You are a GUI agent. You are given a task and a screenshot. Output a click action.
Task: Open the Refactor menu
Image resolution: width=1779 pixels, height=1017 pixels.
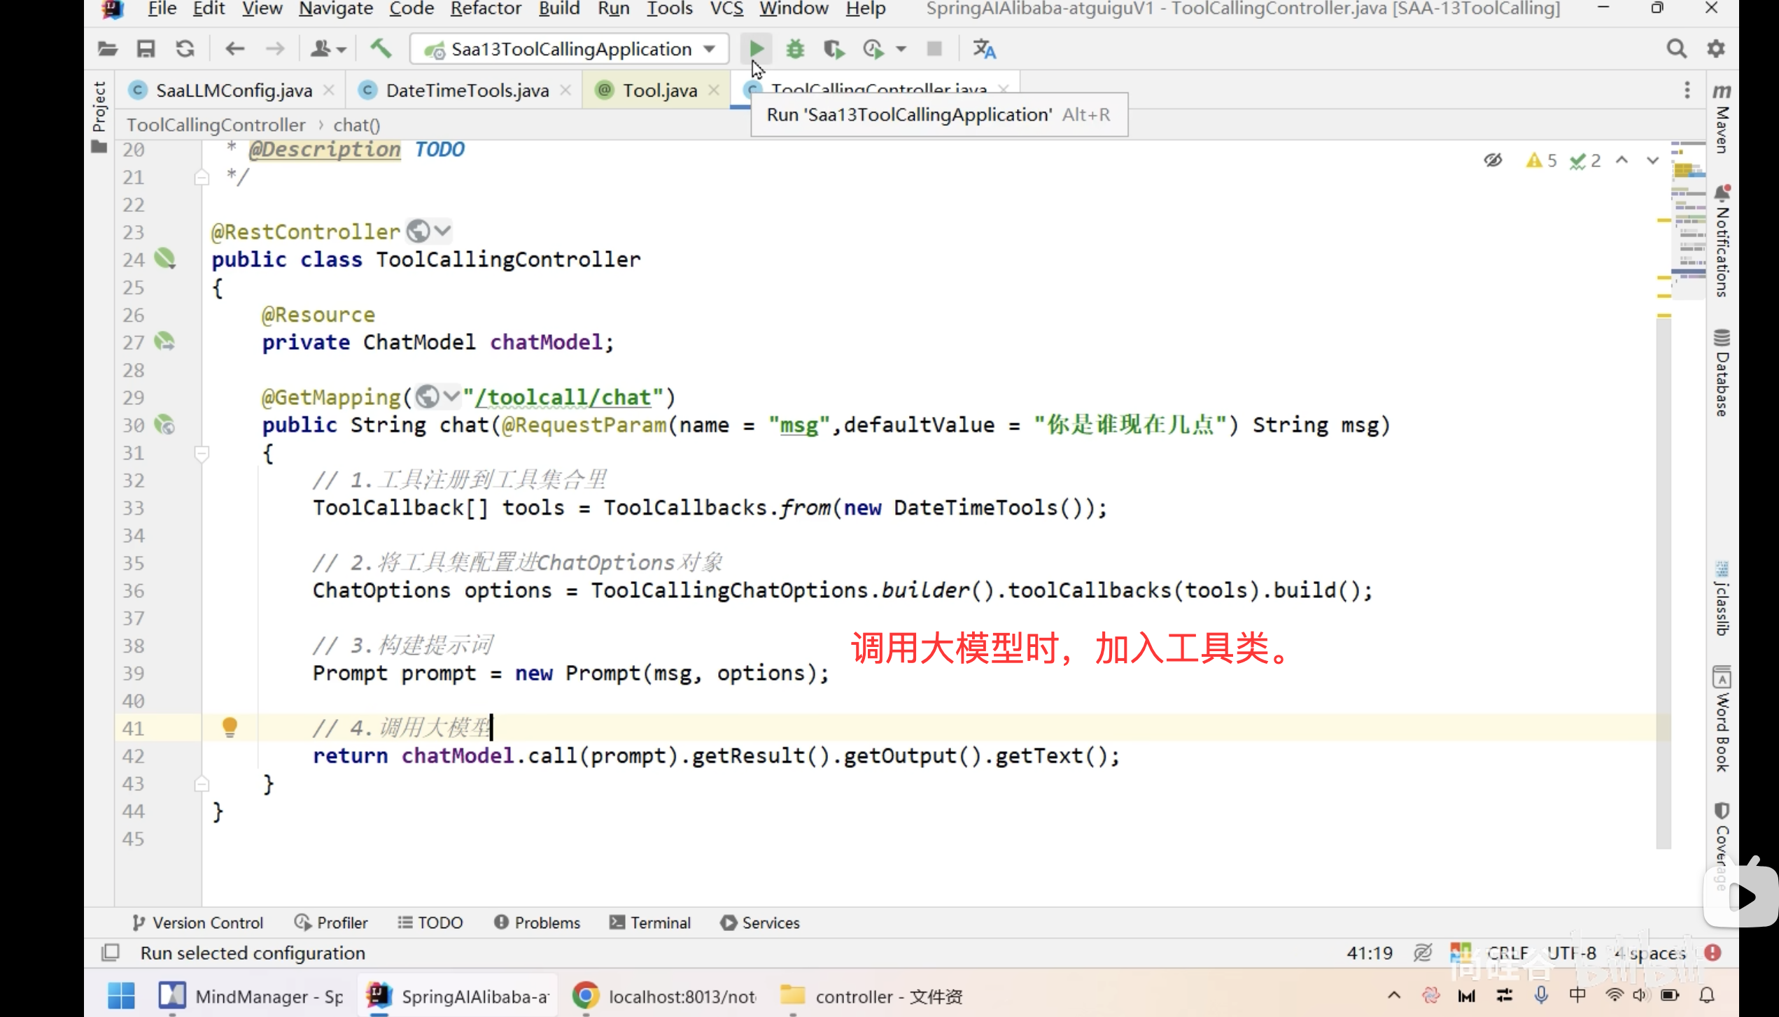[486, 9]
